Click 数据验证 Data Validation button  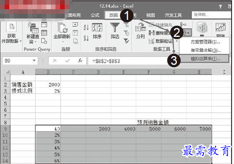pos(160,41)
